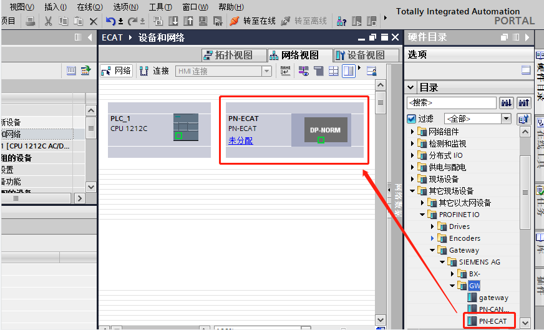The width and height of the screenshot is (544, 330).
Task: Click the Go online (转至在线) button
Action: (253, 21)
